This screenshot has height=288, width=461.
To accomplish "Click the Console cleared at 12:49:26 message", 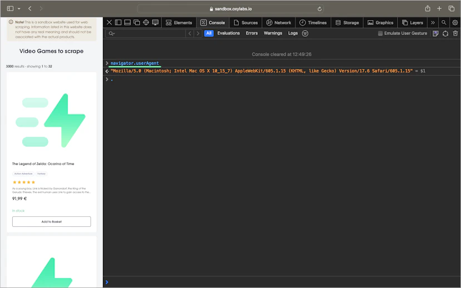I will click(x=281, y=54).
